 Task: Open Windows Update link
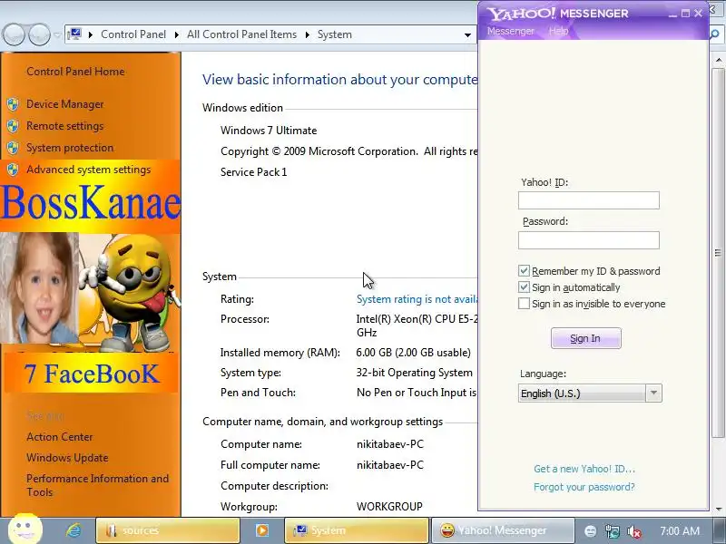click(67, 458)
